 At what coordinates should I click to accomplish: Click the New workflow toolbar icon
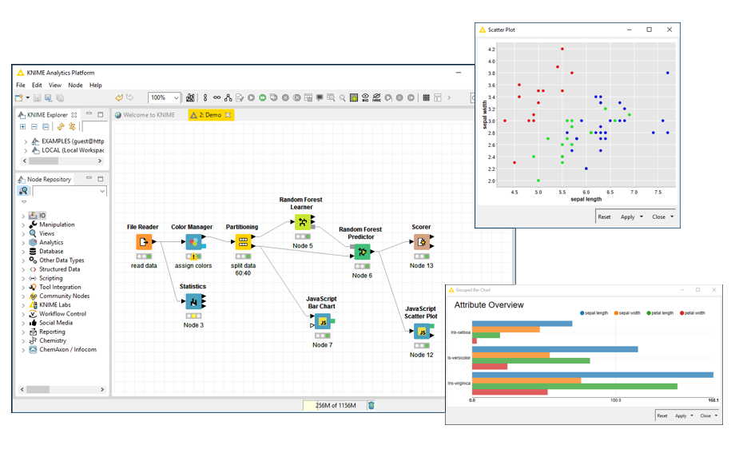pos(18,97)
